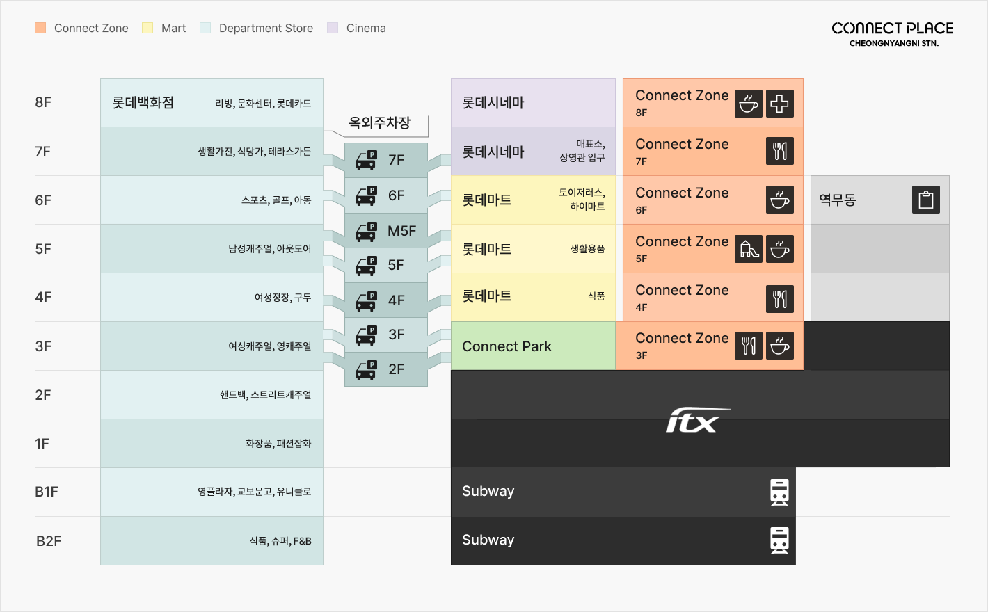Select the parking car icon for 3F parking
The width and height of the screenshot is (988, 612).
(366, 335)
